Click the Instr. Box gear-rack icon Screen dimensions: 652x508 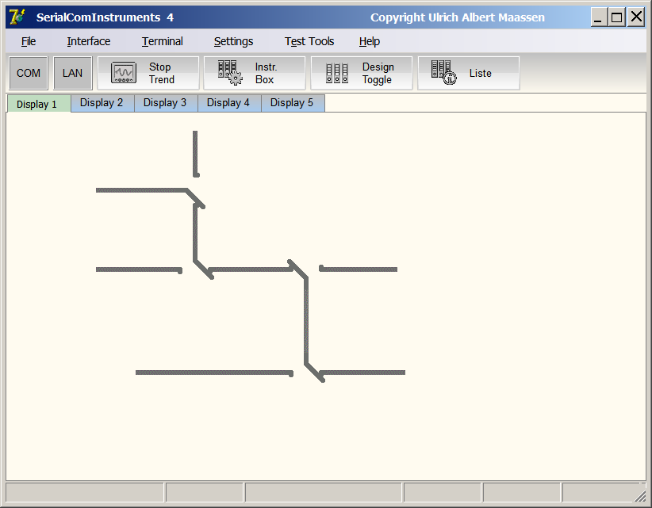pyautogui.click(x=230, y=73)
